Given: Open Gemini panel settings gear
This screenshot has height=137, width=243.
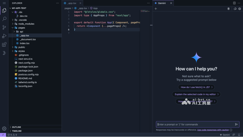Looking at the screenshot, I should pyautogui.click(x=240, y=9).
